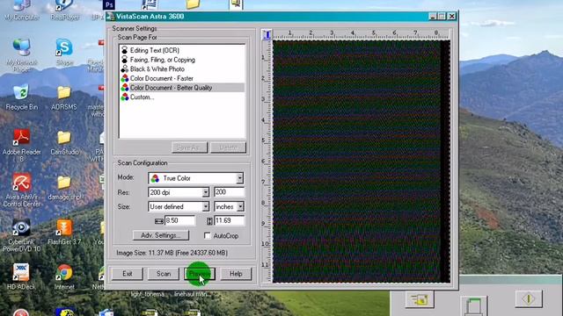Click the resolution value field showing 200
Screen dimensions: 563x316
pyautogui.click(x=229, y=192)
